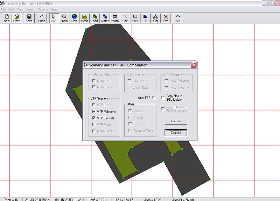Screen dimensions: 280x201
Task: Open the Options menu
Action: pyautogui.click(x=43, y=9)
